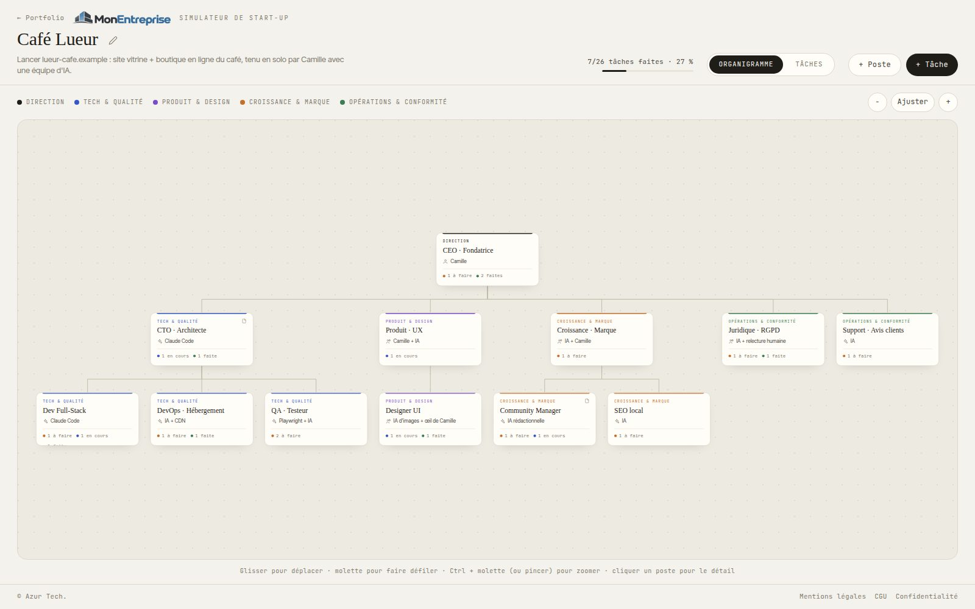Click 'IA d'images + œil de Camille' text
Viewport: 975px width, 609px height.
click(424, 421)
